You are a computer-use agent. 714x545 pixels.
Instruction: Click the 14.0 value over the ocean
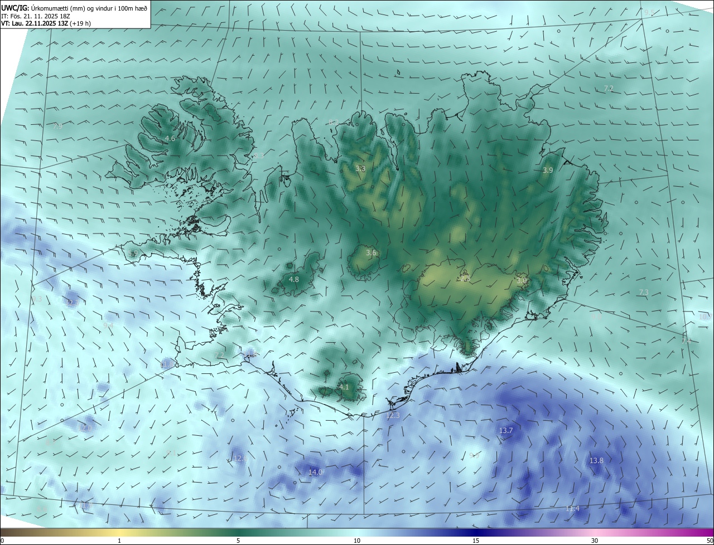315,473
